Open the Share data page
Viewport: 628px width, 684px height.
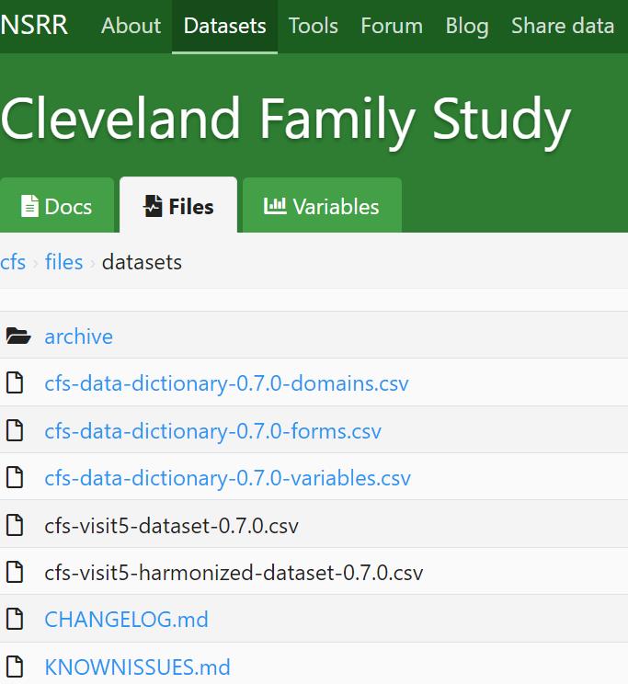tap(563, 26)
